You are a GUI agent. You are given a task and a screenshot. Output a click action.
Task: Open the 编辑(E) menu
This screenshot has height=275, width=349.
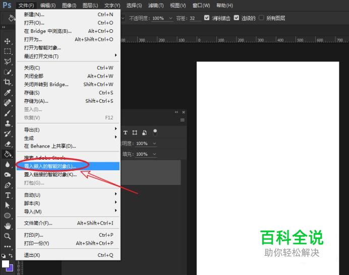tap(48, 6)
